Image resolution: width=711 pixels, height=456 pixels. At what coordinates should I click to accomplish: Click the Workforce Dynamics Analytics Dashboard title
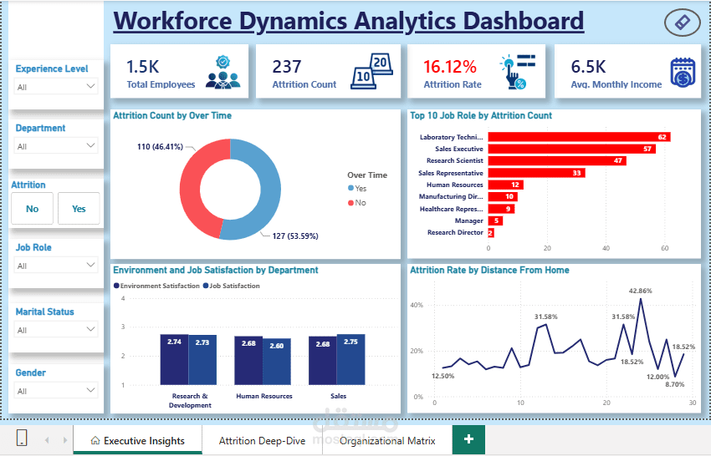(348, 21)
